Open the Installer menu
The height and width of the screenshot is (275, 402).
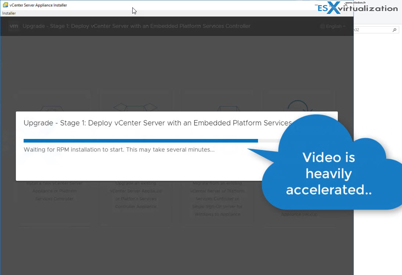9,13
